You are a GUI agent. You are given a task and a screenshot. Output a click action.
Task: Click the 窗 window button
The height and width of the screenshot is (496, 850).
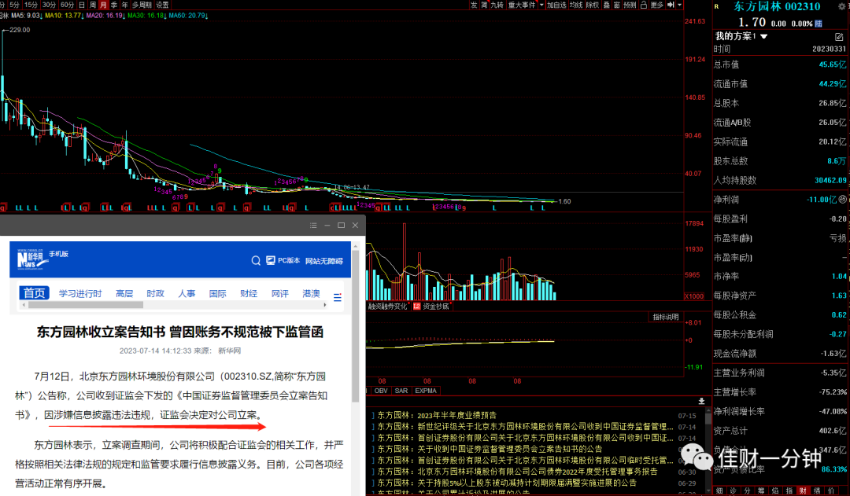click(x=617, y=5)
